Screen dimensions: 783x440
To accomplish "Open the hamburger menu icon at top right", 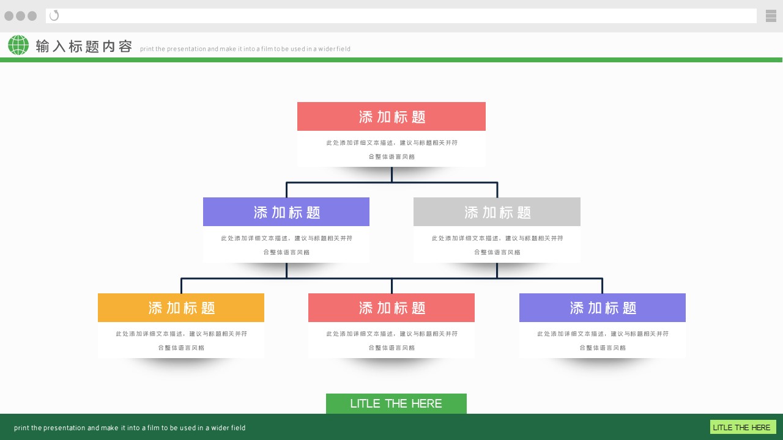I will (771, 16).
